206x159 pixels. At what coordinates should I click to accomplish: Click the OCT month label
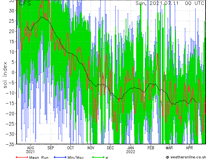pos(71,148)
